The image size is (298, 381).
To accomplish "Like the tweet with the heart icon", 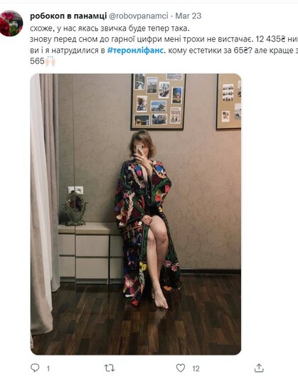I will point(181,368).
